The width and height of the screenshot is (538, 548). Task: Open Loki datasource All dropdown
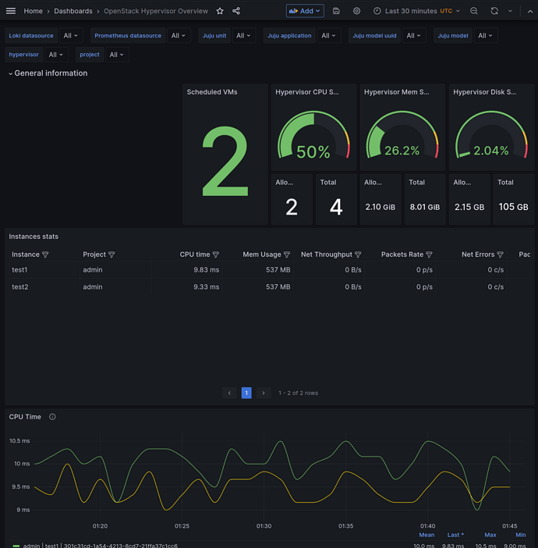70,36
